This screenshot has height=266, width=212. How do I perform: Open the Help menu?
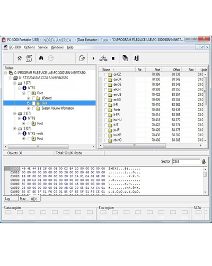(x=70, y=47)
